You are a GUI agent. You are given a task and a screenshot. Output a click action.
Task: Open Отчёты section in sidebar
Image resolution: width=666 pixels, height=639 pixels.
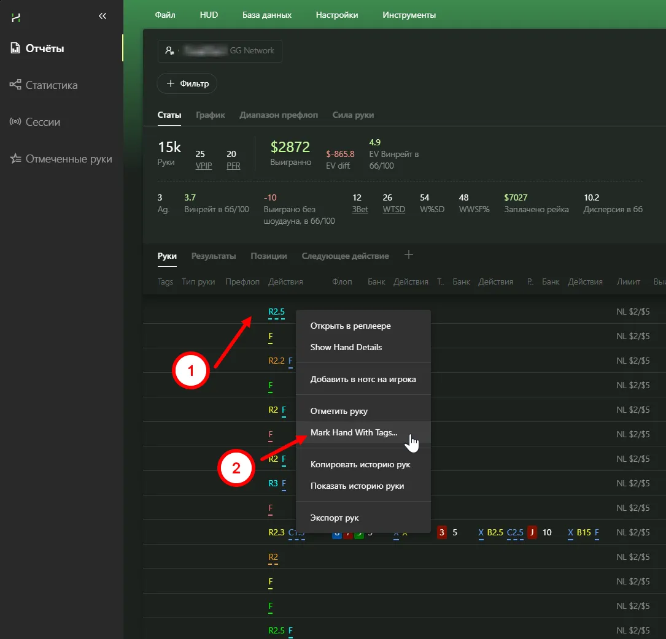click(45, 48)
